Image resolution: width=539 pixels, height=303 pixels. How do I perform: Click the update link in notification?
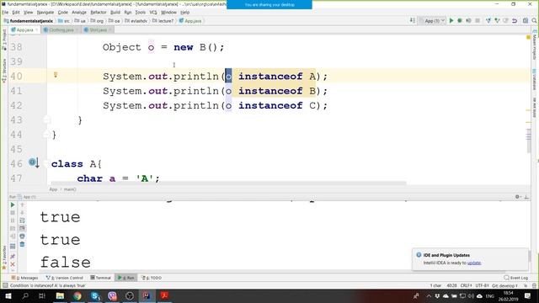(x=473, y=263)
